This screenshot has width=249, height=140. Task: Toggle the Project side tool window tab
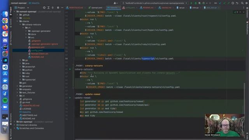[11, 11]
